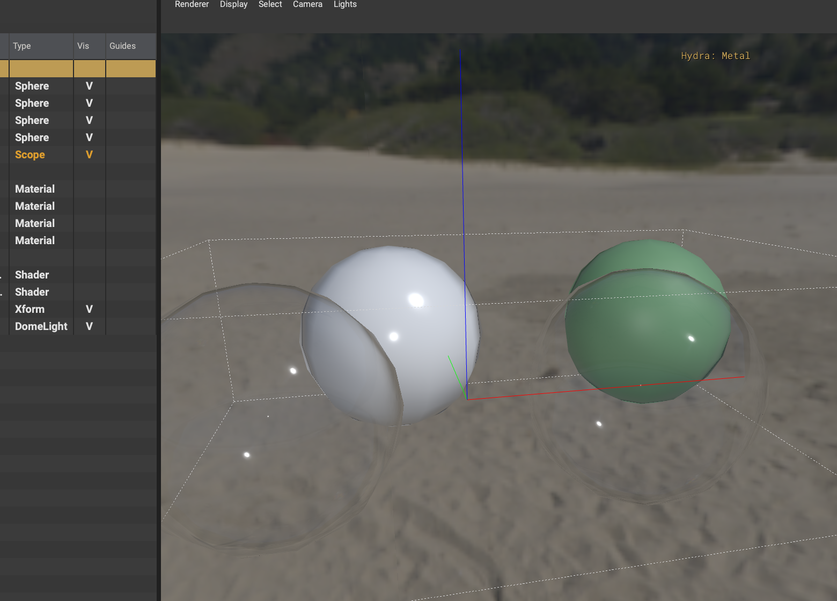Viewport: 837px width, 601px height.
Task: Open the Select menu
Action: tap(270, 4)
